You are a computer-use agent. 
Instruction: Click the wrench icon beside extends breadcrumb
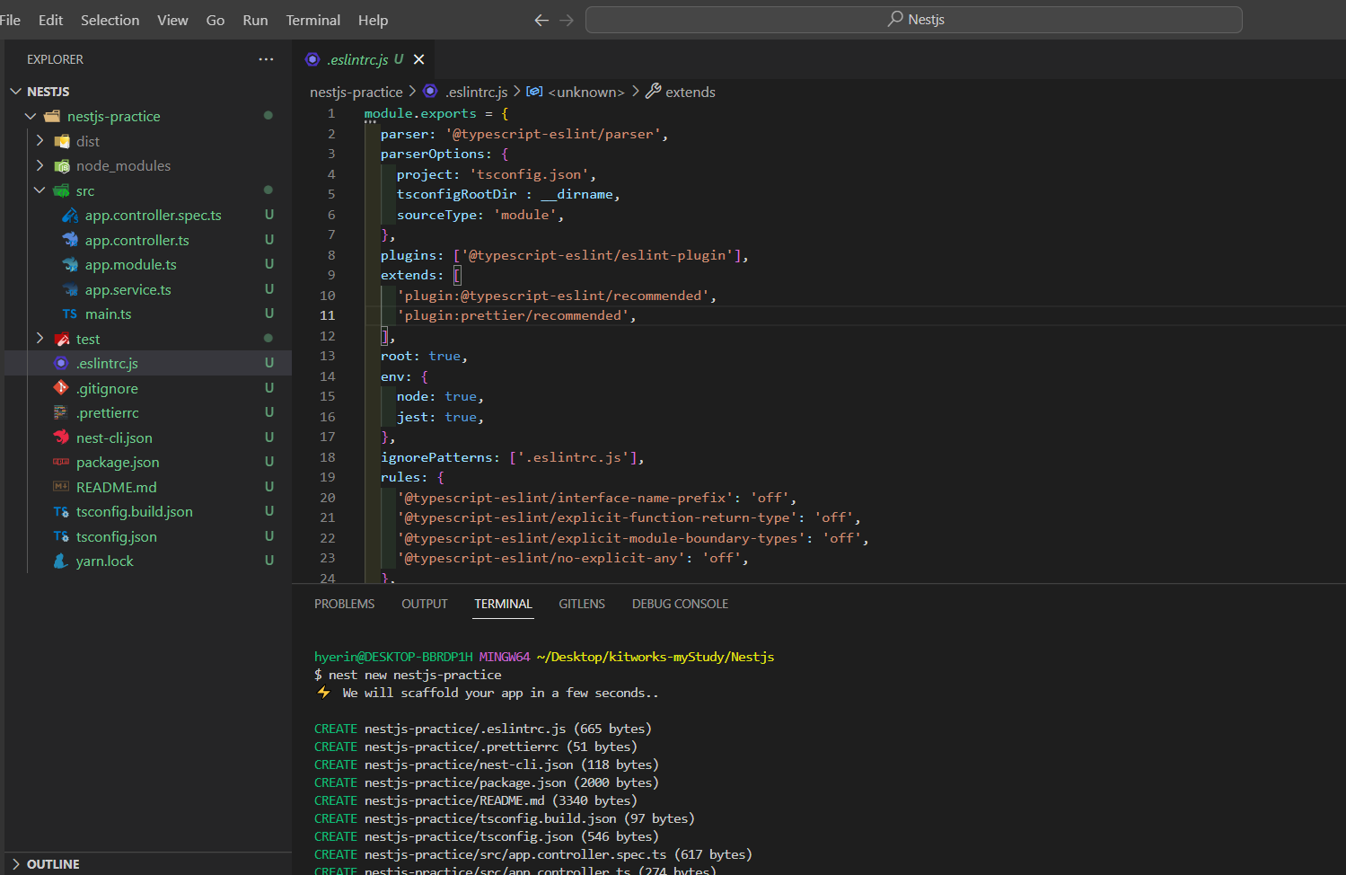click(x=654, y=91)
